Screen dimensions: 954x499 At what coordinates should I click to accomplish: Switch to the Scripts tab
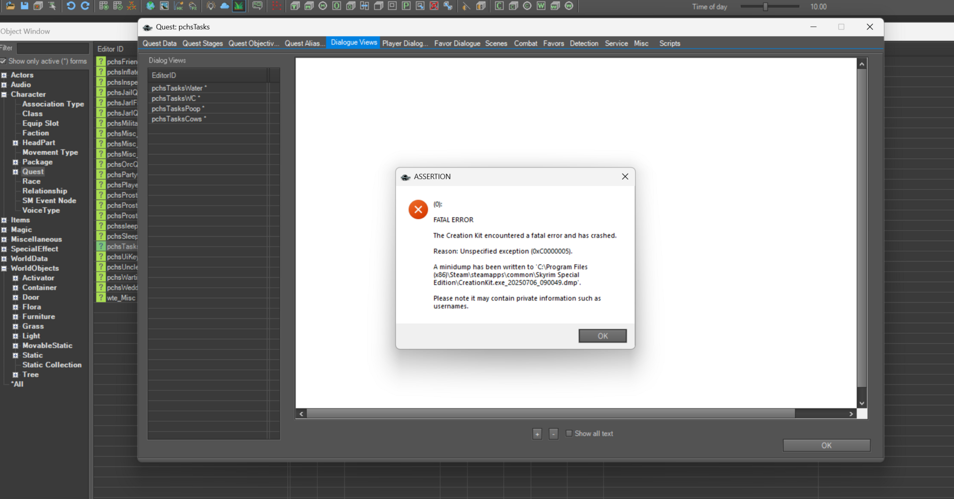point(670,43)
